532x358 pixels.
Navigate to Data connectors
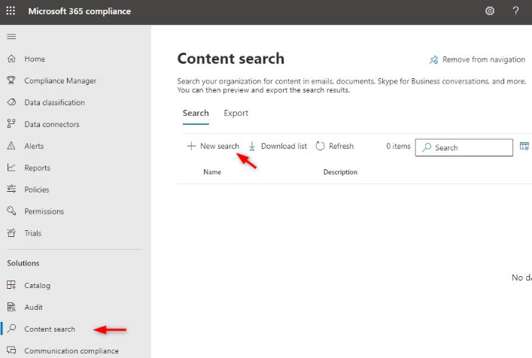pos(52,124)
